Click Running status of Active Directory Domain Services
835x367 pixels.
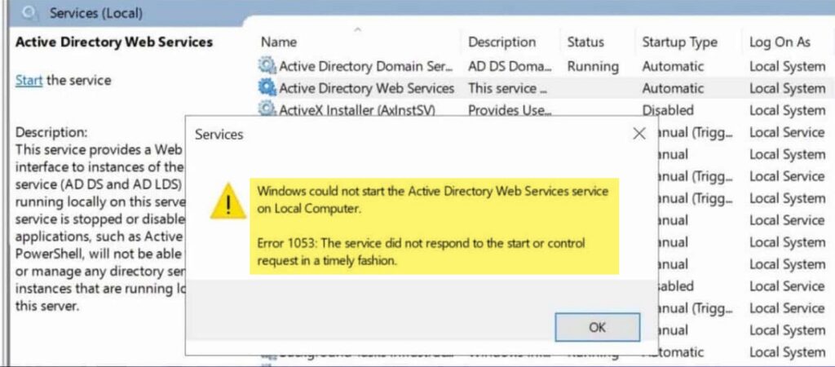[593, 67]
